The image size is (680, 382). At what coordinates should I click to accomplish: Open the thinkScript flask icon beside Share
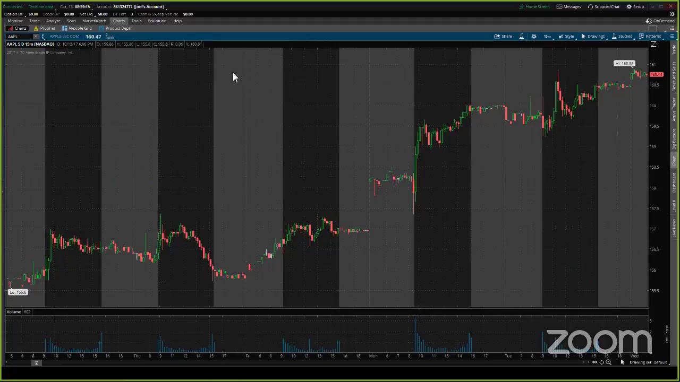point(521,36)
